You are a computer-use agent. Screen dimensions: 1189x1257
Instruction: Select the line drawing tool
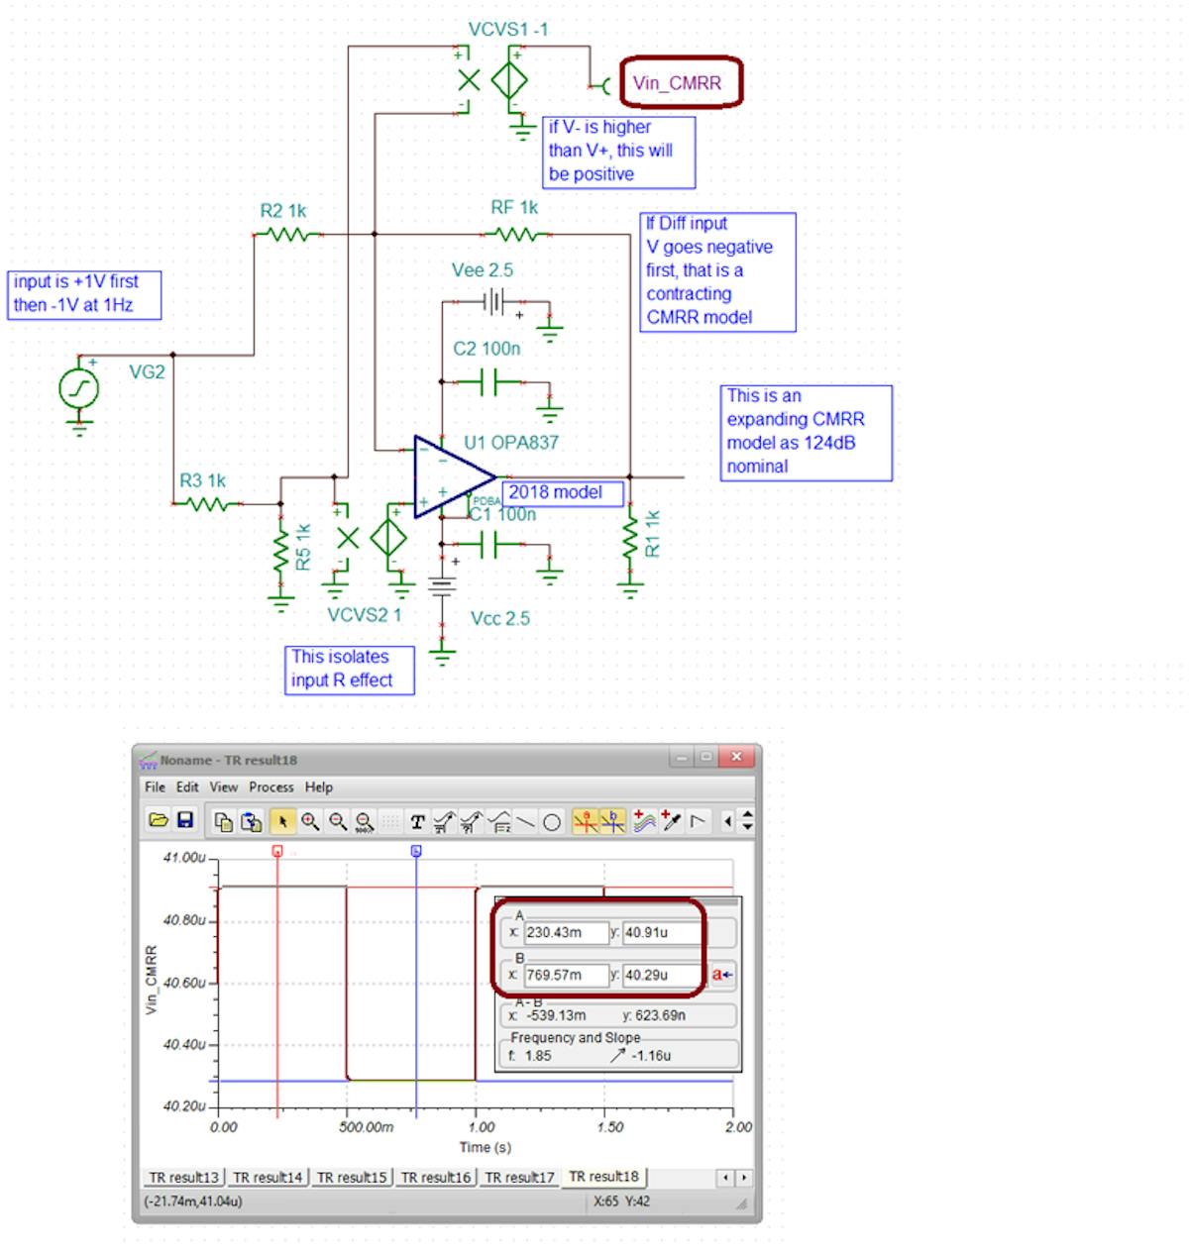(x=523, y=822)
